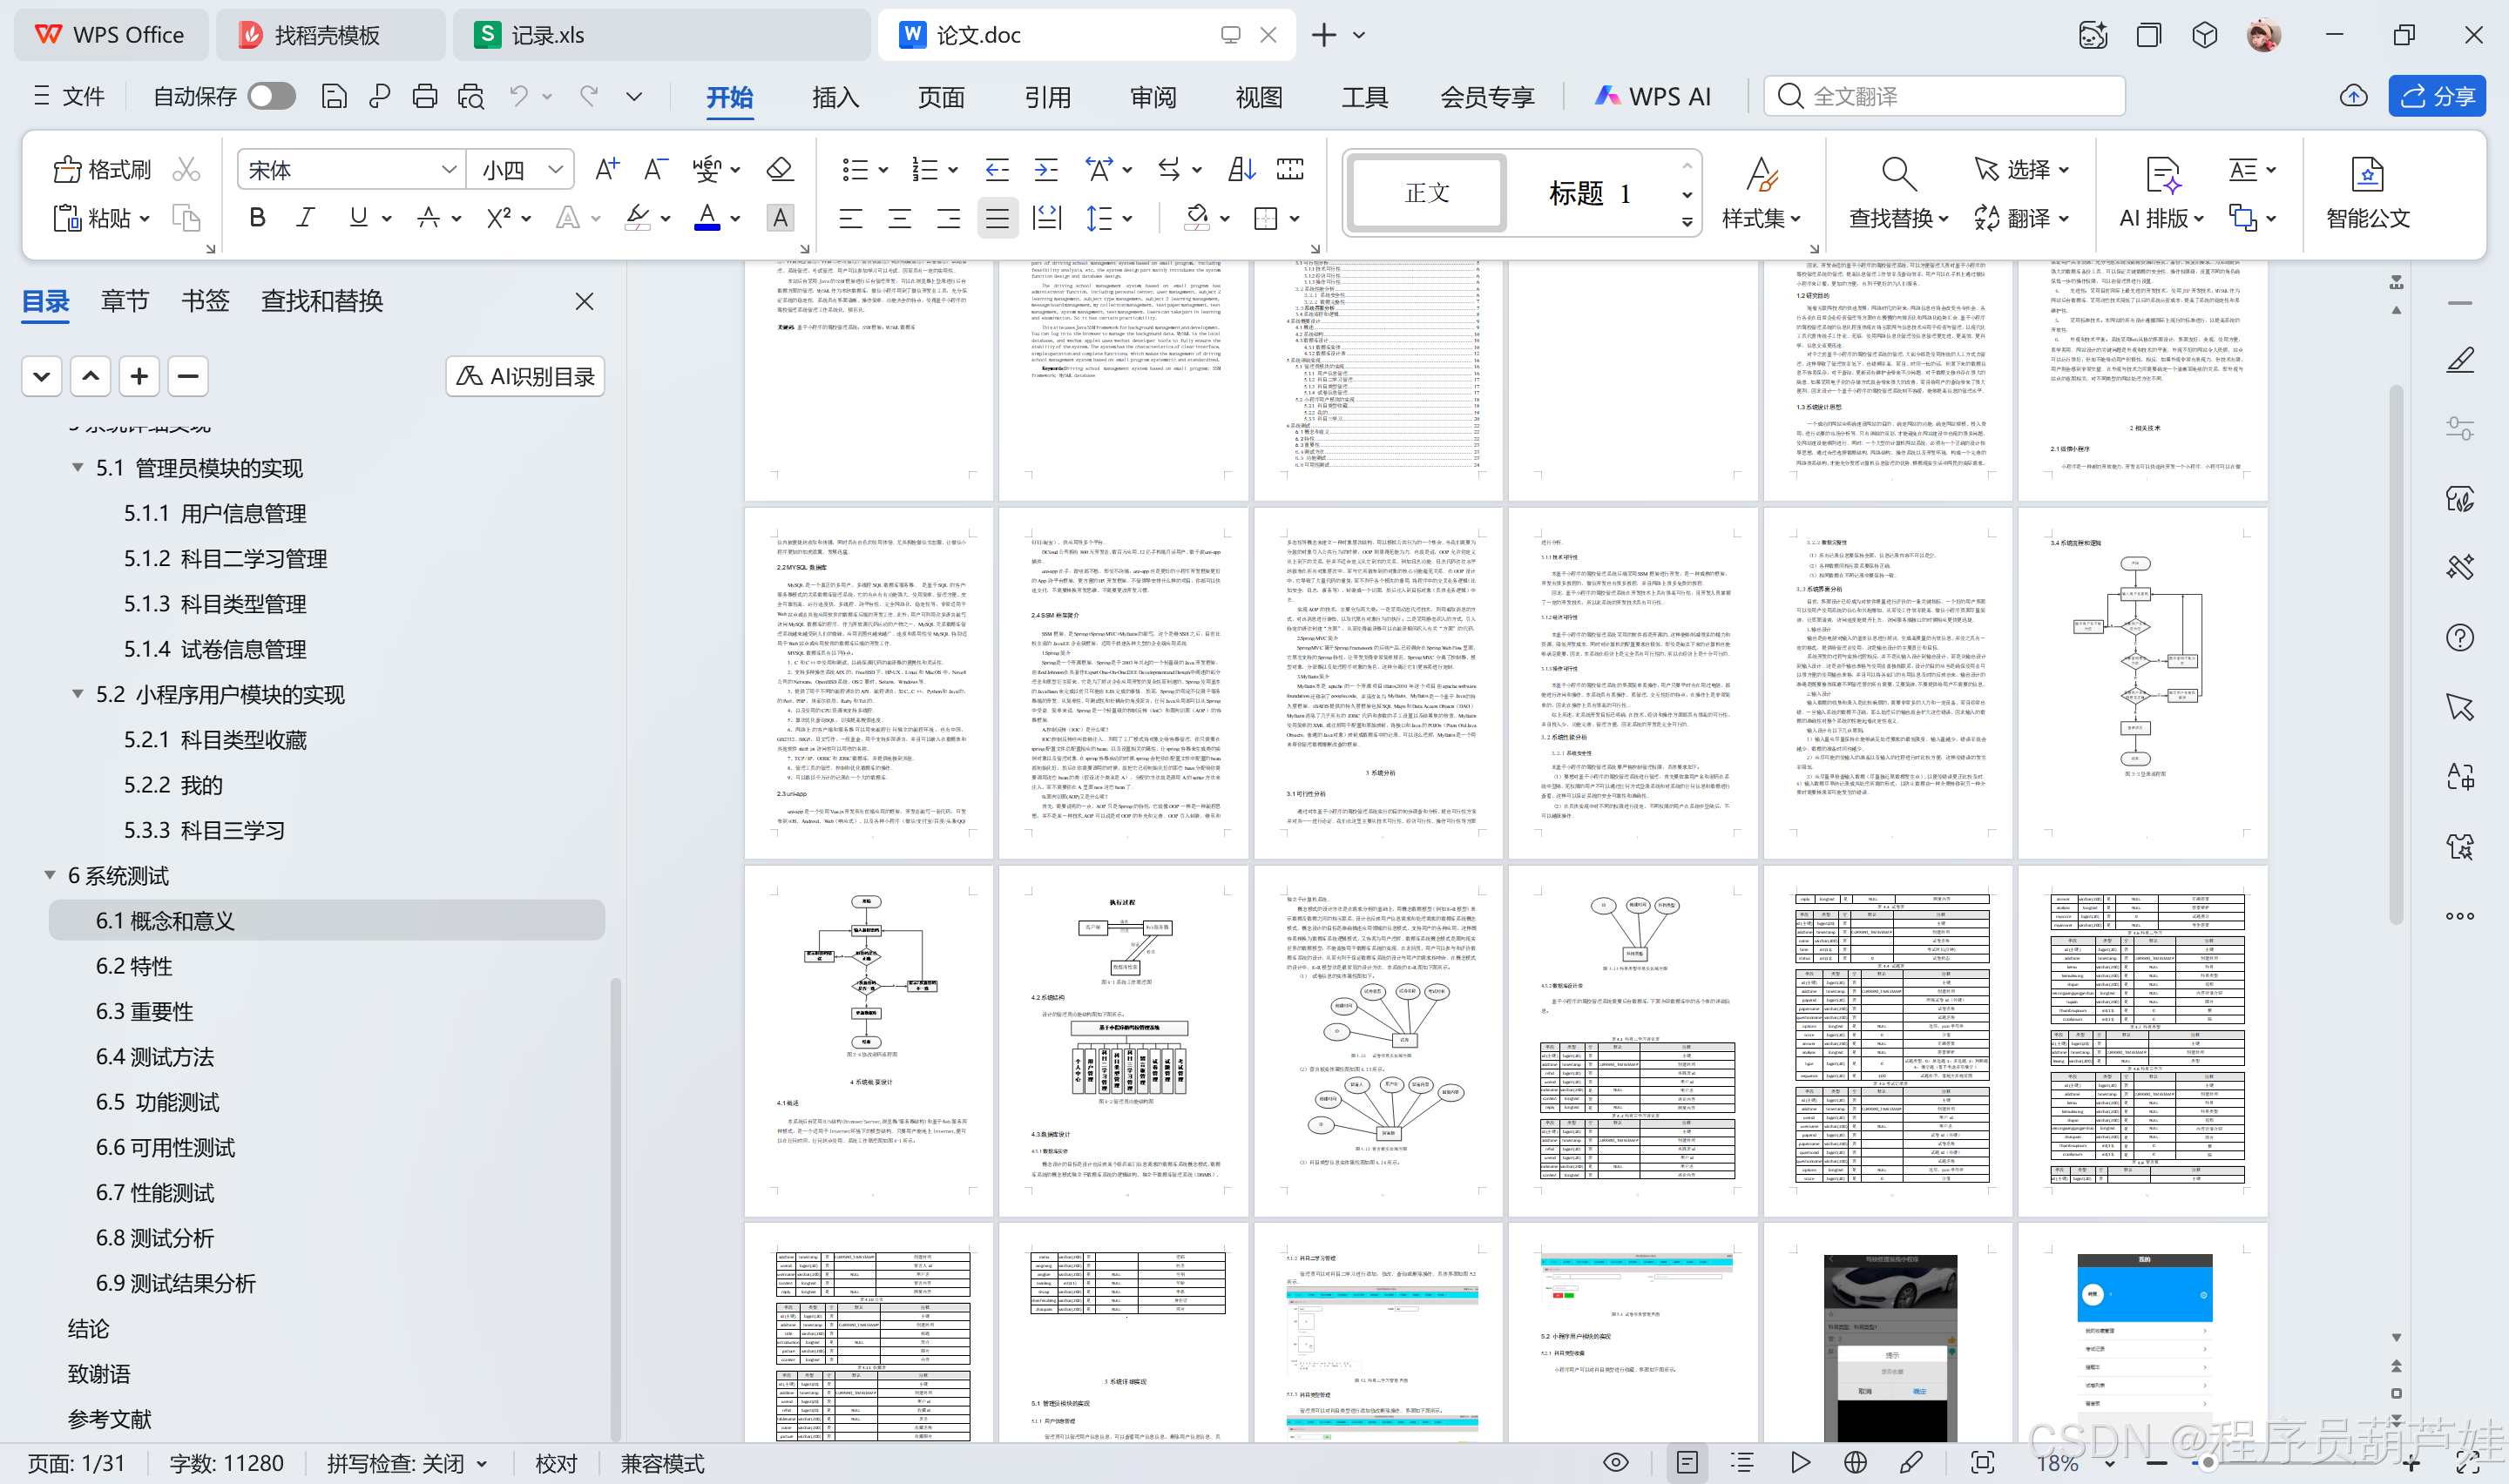Screen dimensions: 2509x1484
Task: Click the clear formatting eraser icon
Action: coord(779,169)
